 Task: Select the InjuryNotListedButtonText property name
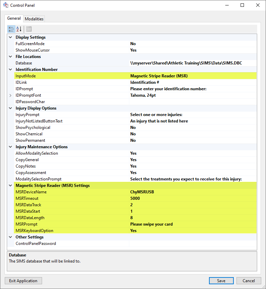(x=39, y=121)
